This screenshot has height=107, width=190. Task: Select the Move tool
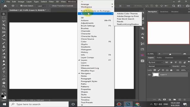click(x=4, y=14)
